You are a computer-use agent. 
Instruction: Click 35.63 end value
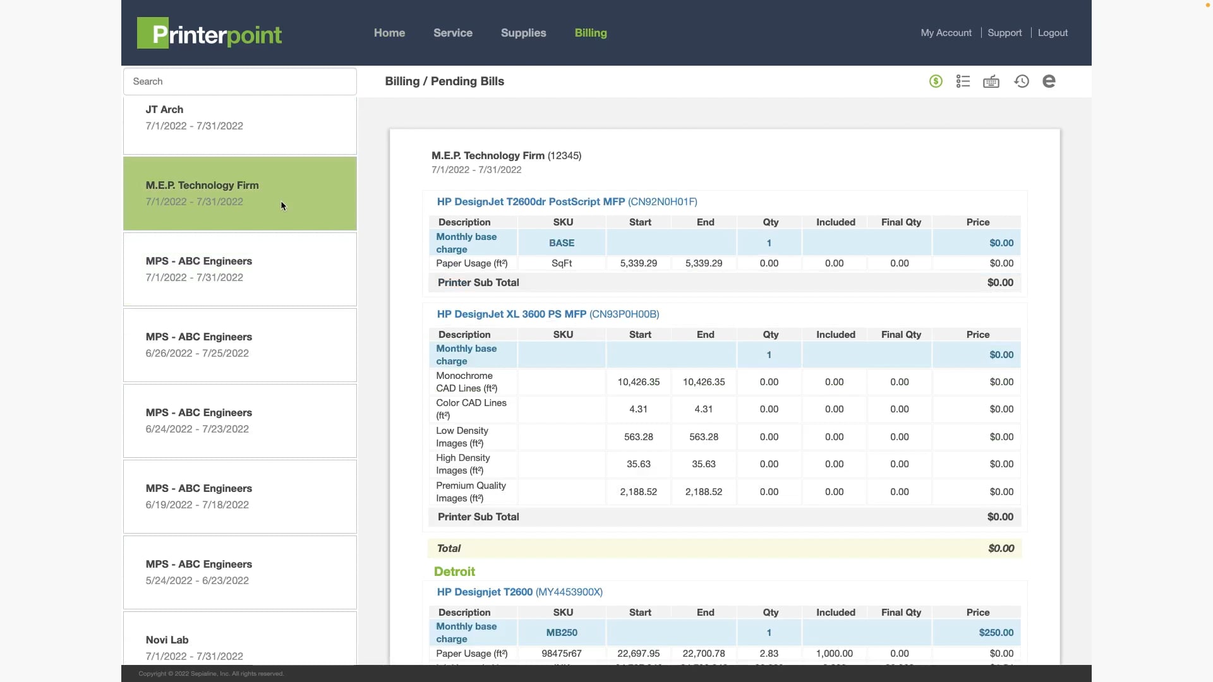(703, 464)
